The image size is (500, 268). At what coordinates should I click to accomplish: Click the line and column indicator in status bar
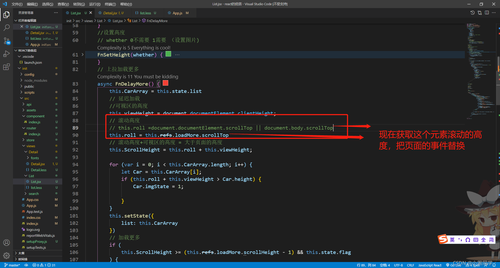366,265
